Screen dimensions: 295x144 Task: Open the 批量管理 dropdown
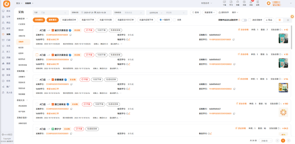click(x=210, y=12)
